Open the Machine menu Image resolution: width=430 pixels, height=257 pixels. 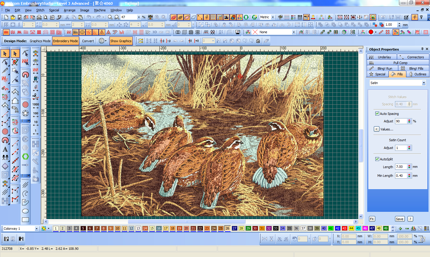coord(100,10)
